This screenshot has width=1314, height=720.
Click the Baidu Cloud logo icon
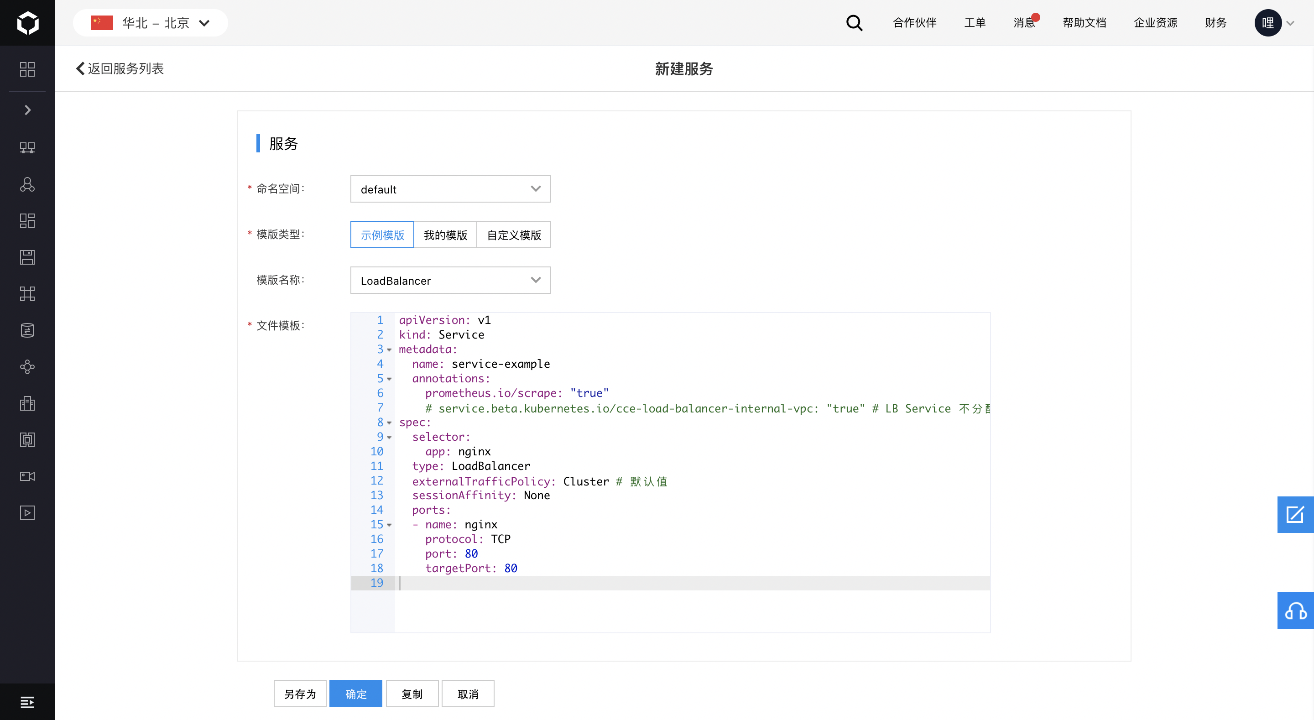pyautogui.click(x=27, y=23)
